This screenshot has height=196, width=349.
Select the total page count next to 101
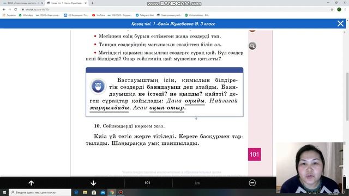click(x=197, y=183)
